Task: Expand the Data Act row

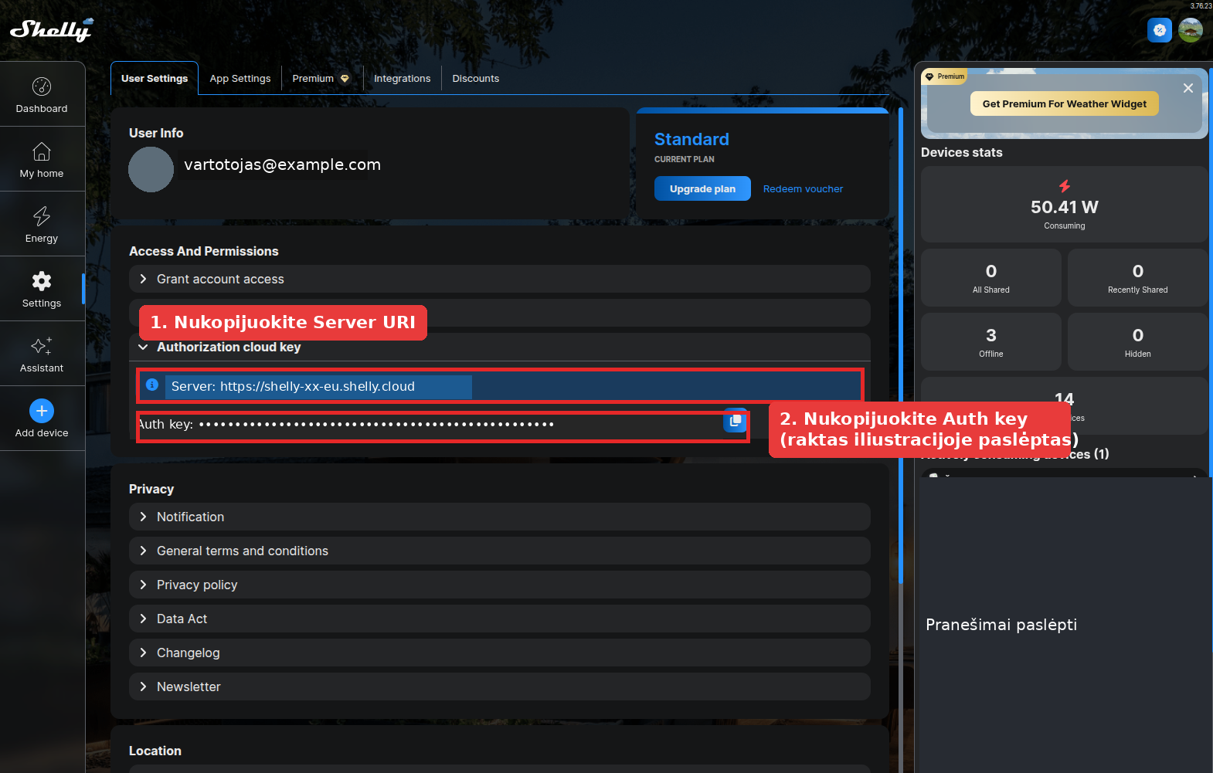Action: (500, 619)
